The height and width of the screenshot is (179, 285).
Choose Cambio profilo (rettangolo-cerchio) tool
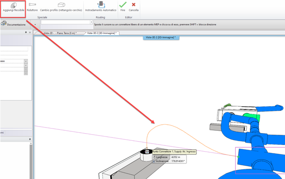tap(61, 7)
